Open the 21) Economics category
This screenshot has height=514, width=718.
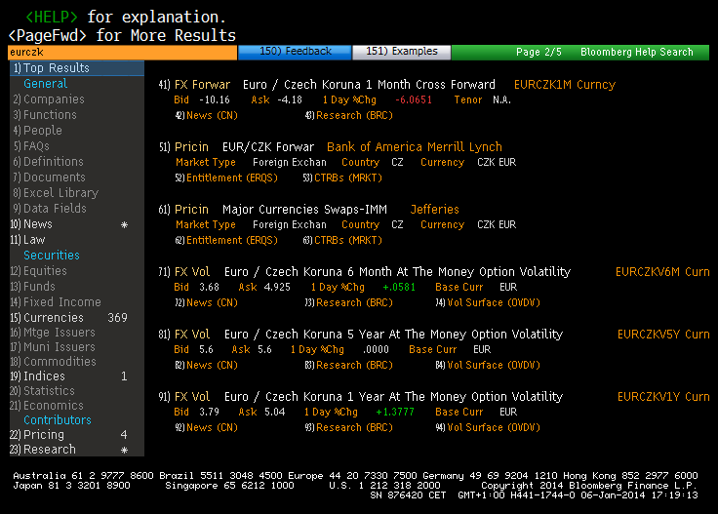click(47, 406)
